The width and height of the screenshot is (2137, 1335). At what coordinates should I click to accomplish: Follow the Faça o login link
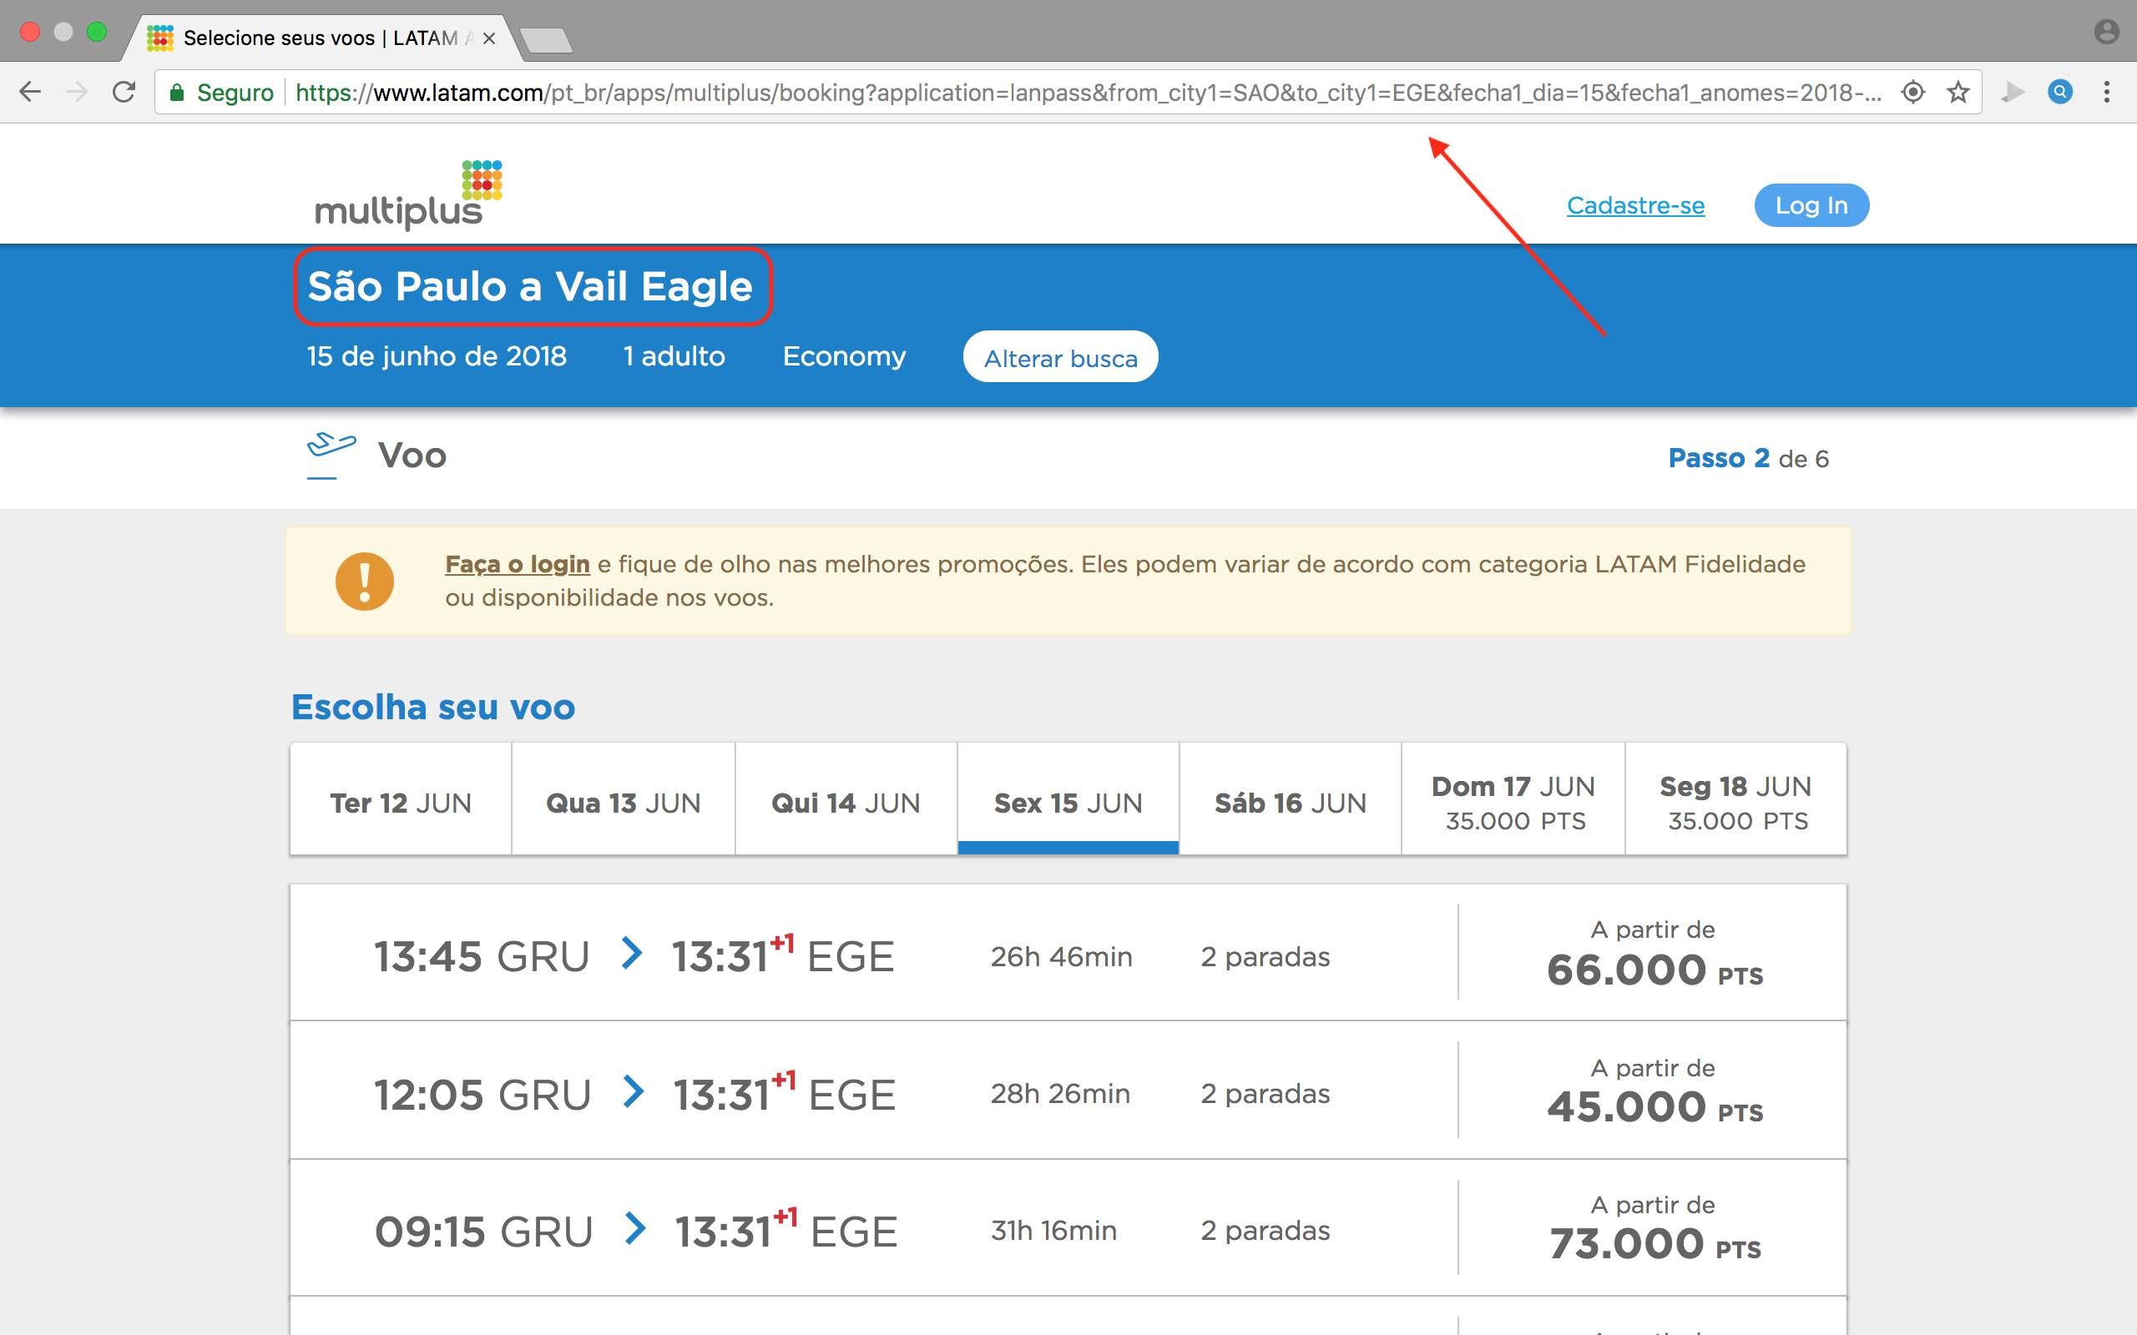[518, 563]
